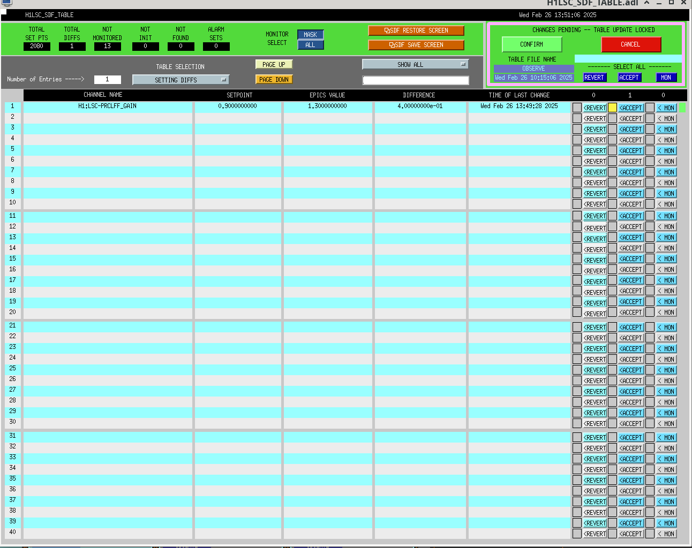This screenshot has width=692, height=548.
Task: Open the SHOW ALL dropdown menu
Action: [x=416, y=64]
